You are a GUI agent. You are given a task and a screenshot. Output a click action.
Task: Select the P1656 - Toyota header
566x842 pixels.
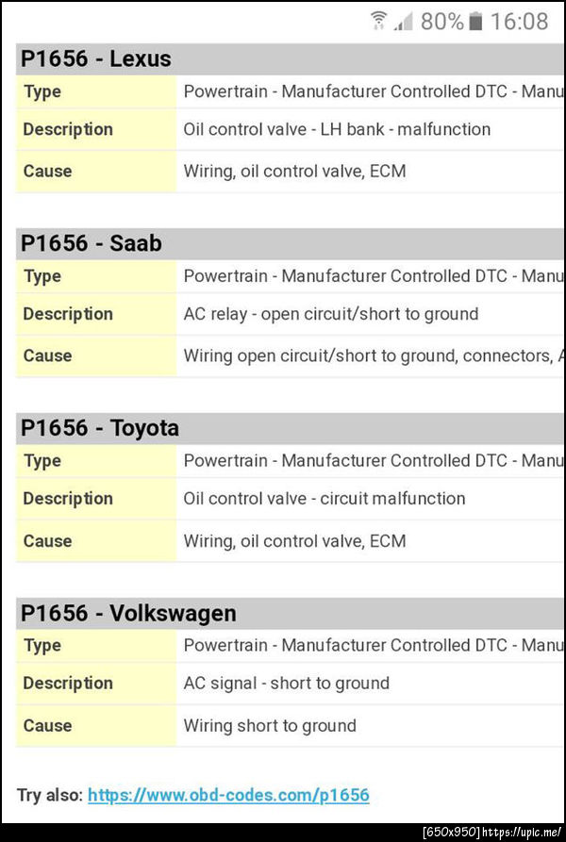[x=99, y=428]
